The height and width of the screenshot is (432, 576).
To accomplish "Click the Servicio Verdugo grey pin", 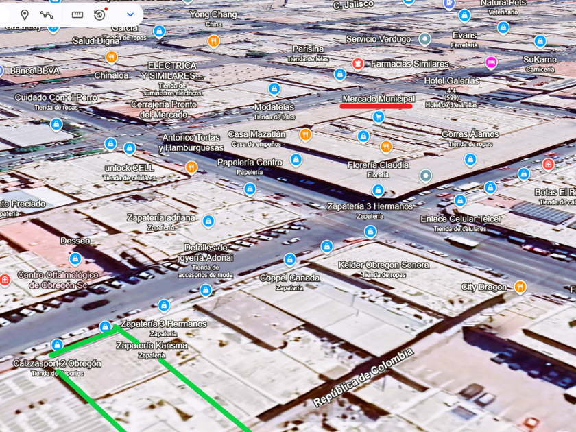I will point(425,39).
